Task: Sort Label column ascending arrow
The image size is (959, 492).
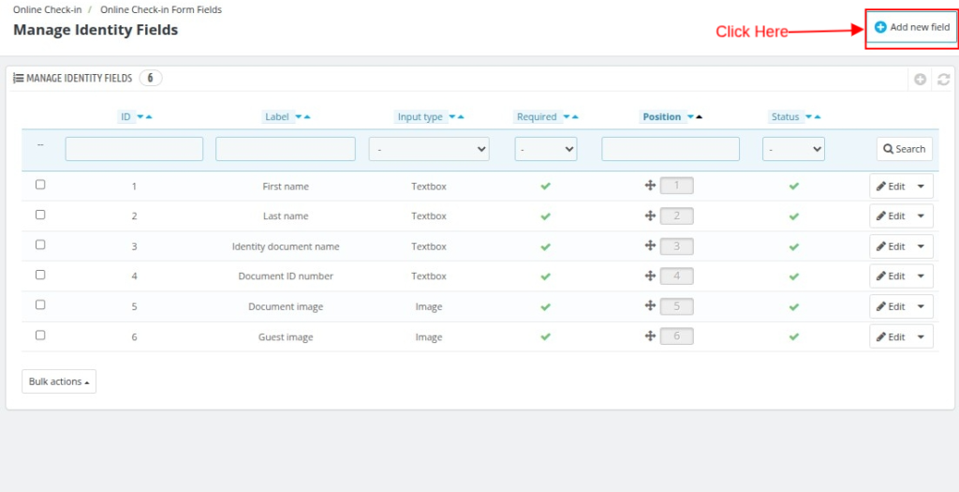Action: (x=307, y=117)
